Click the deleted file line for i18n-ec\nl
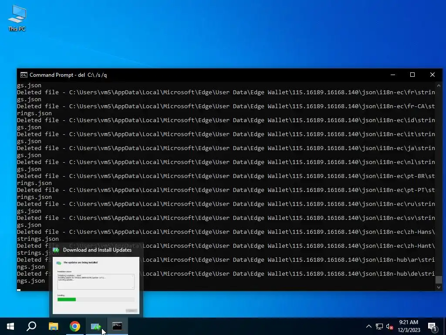Viewport: 446px width, 335px height. (226, 165)
